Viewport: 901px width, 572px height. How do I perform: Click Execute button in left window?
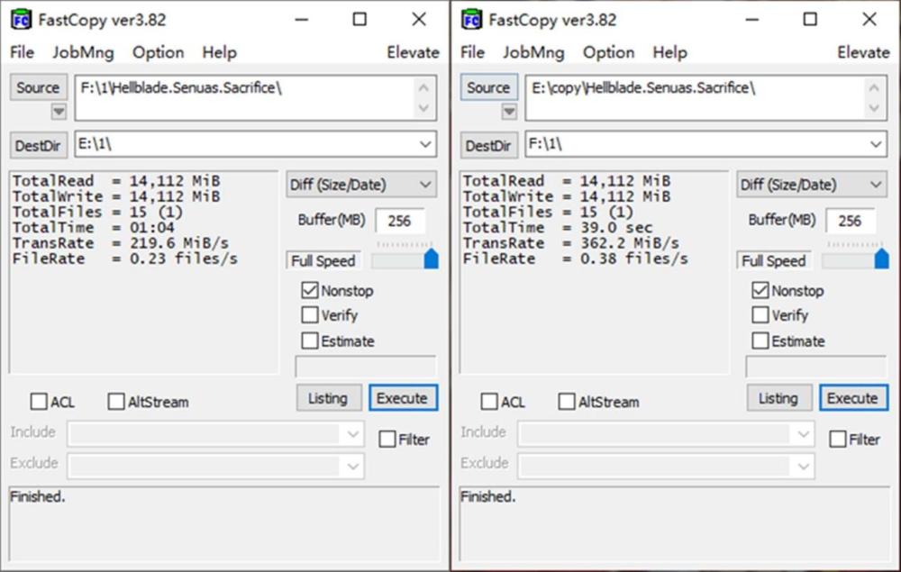click(403, 398)
